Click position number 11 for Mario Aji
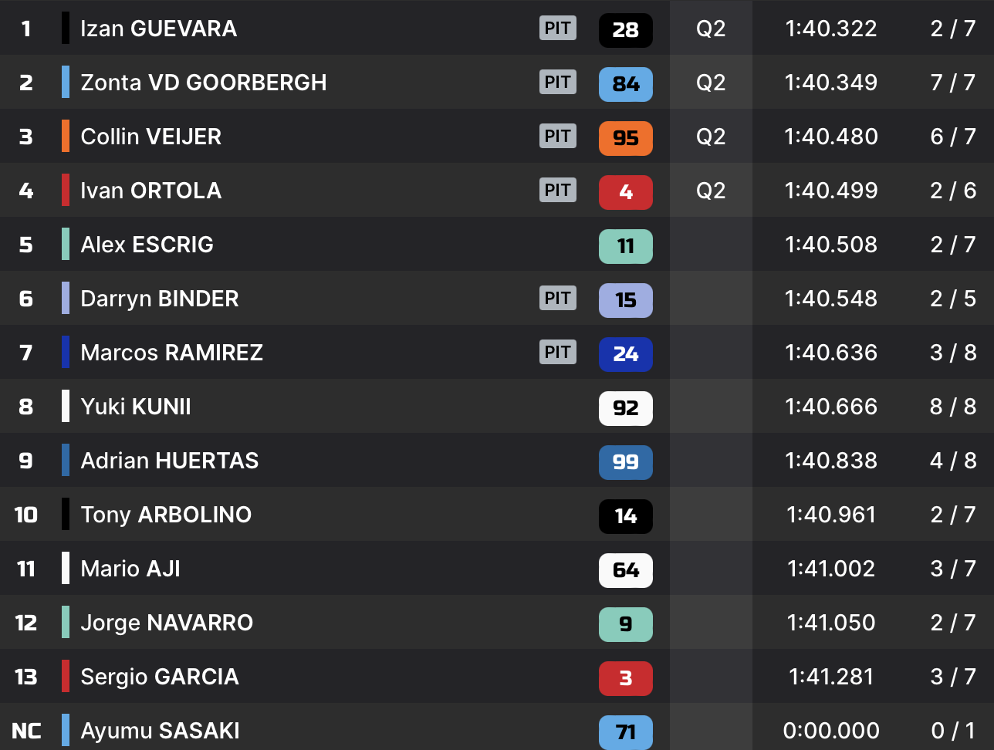Image resolution: width=994 pixels, height=750 pixels. (x=26, y=569)
